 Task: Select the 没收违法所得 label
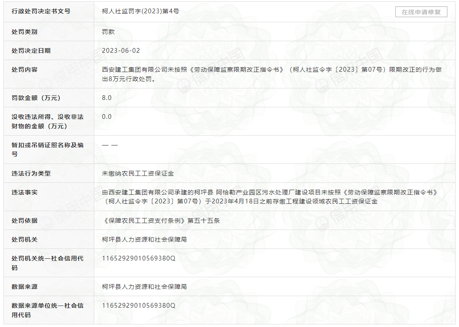pos(47,121)
